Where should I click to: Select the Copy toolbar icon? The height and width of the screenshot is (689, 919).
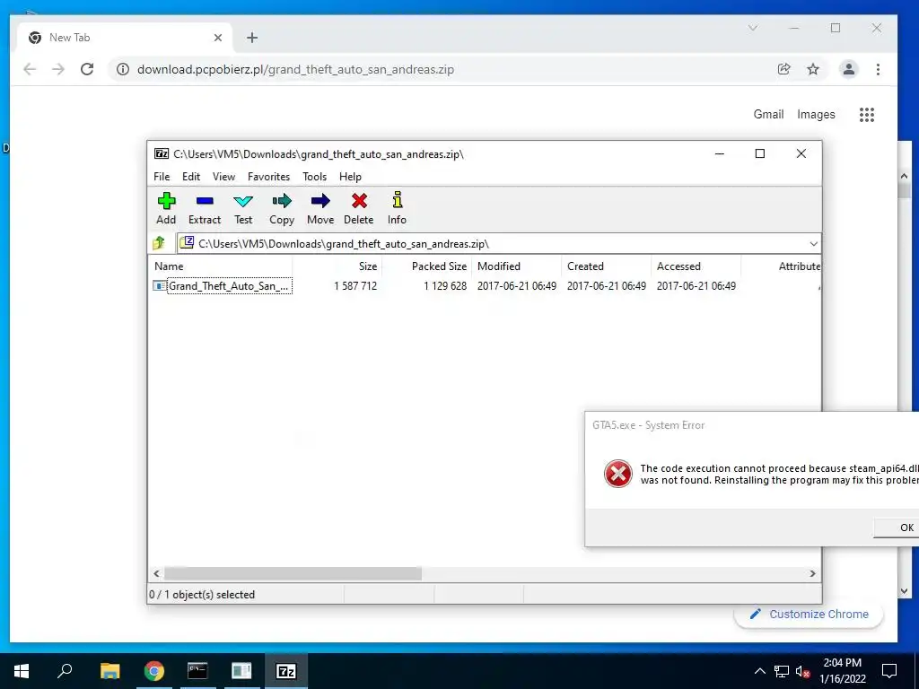click(x=281, y=208)
